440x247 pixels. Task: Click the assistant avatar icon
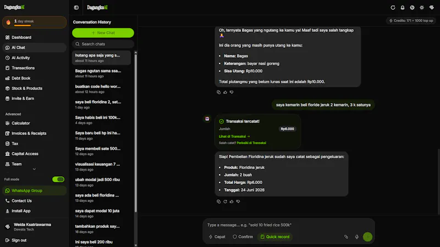click(x=207, y=119)
